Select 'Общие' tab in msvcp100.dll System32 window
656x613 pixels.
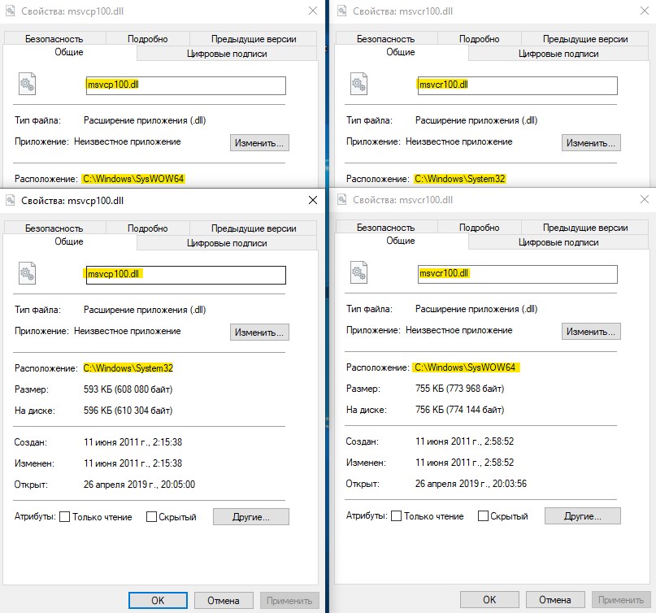tap(69, 241)
